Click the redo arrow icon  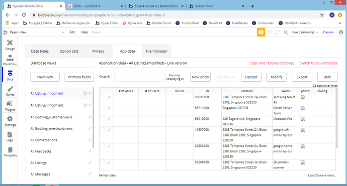click(277, 32)
